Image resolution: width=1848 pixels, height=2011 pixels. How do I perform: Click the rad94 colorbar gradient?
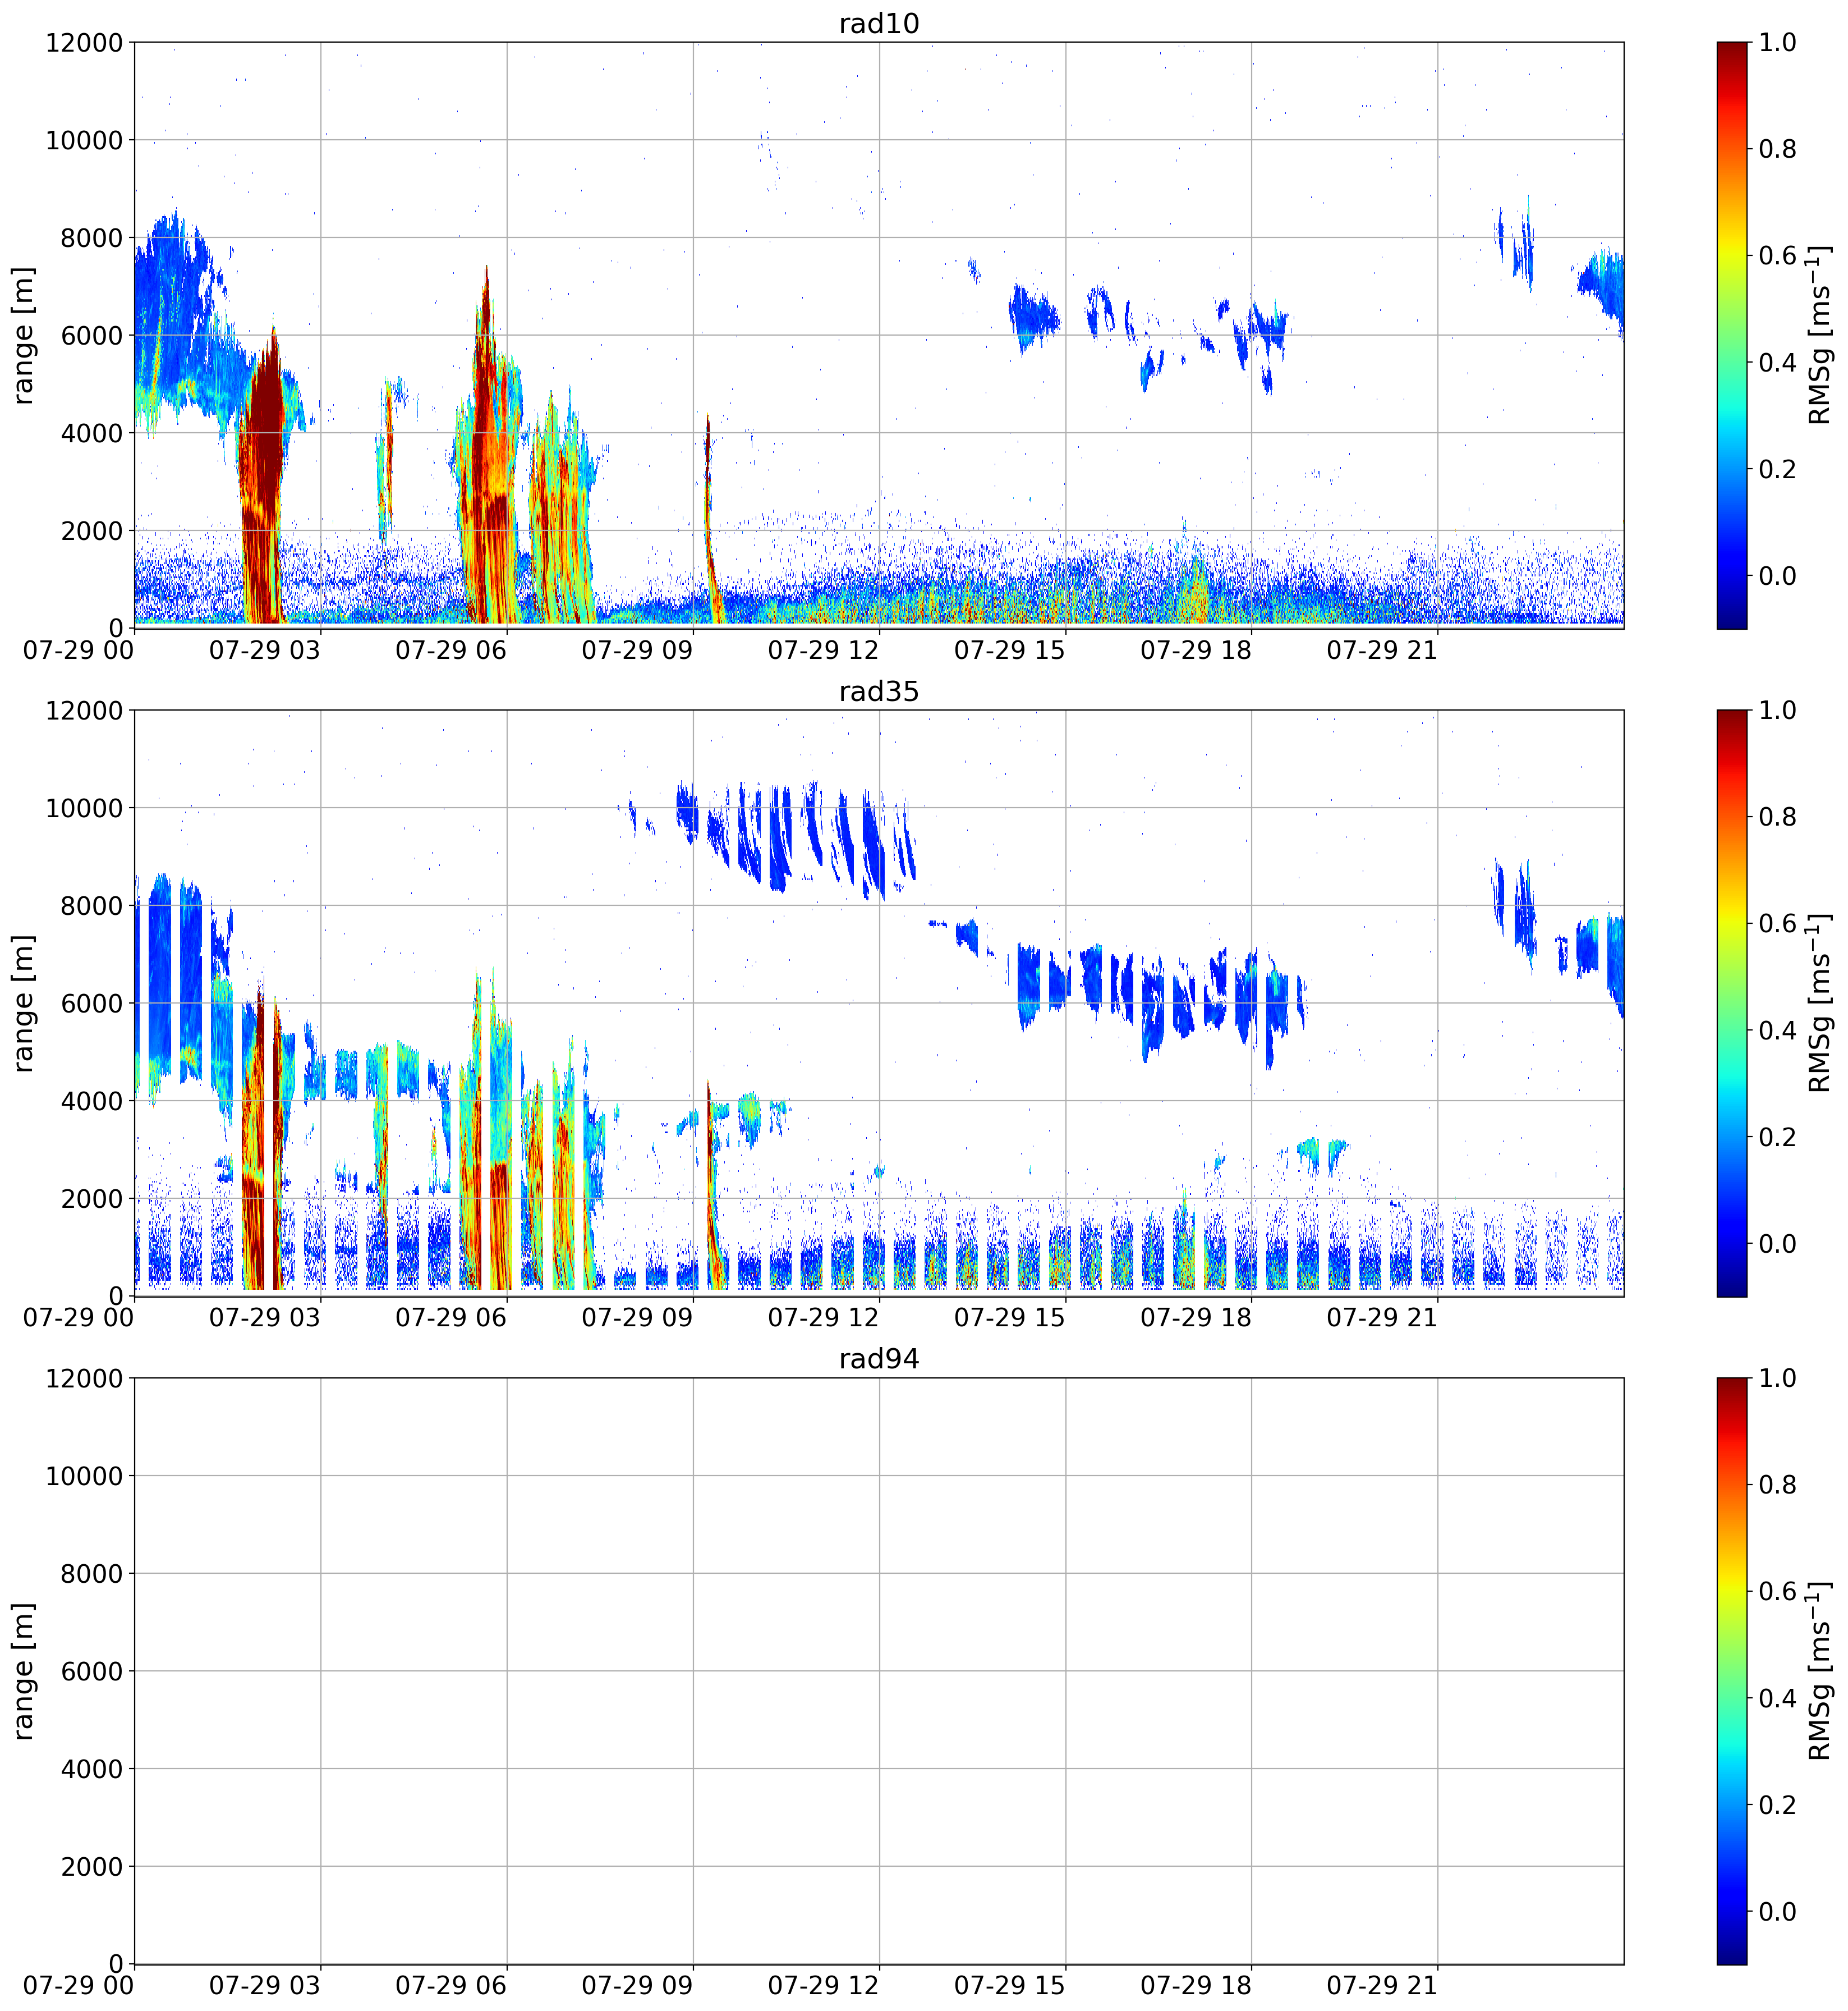1732,1671
